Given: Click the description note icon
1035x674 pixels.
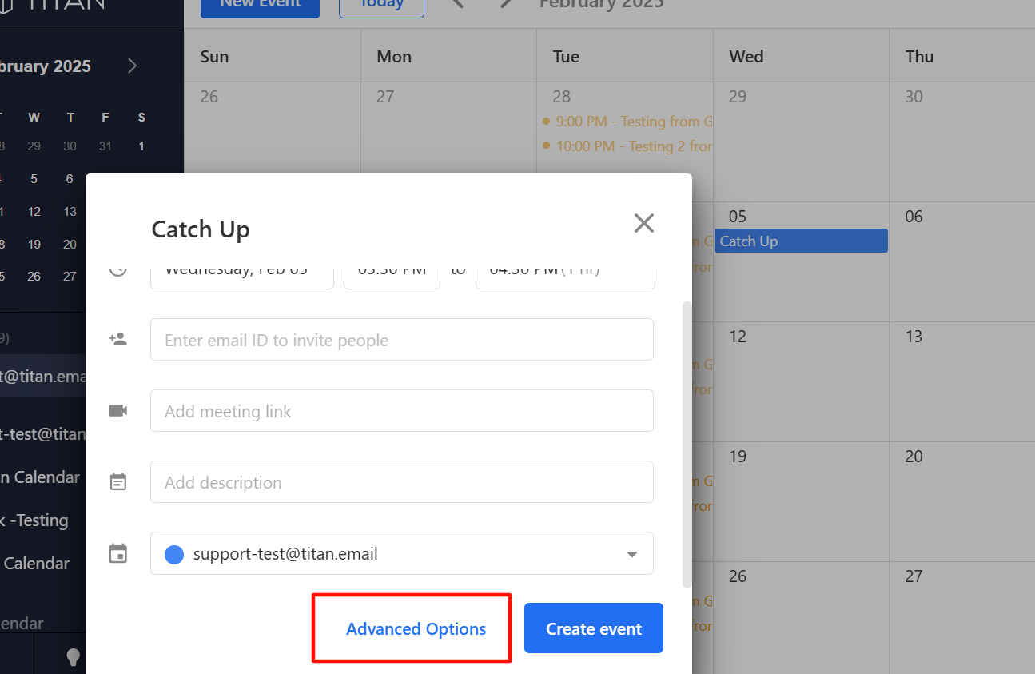Looking at the screenshot, I should tap(118, 482).
